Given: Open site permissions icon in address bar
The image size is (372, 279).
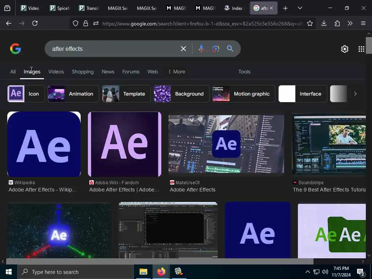Looking at the screenshot, I should click(96, 23).
